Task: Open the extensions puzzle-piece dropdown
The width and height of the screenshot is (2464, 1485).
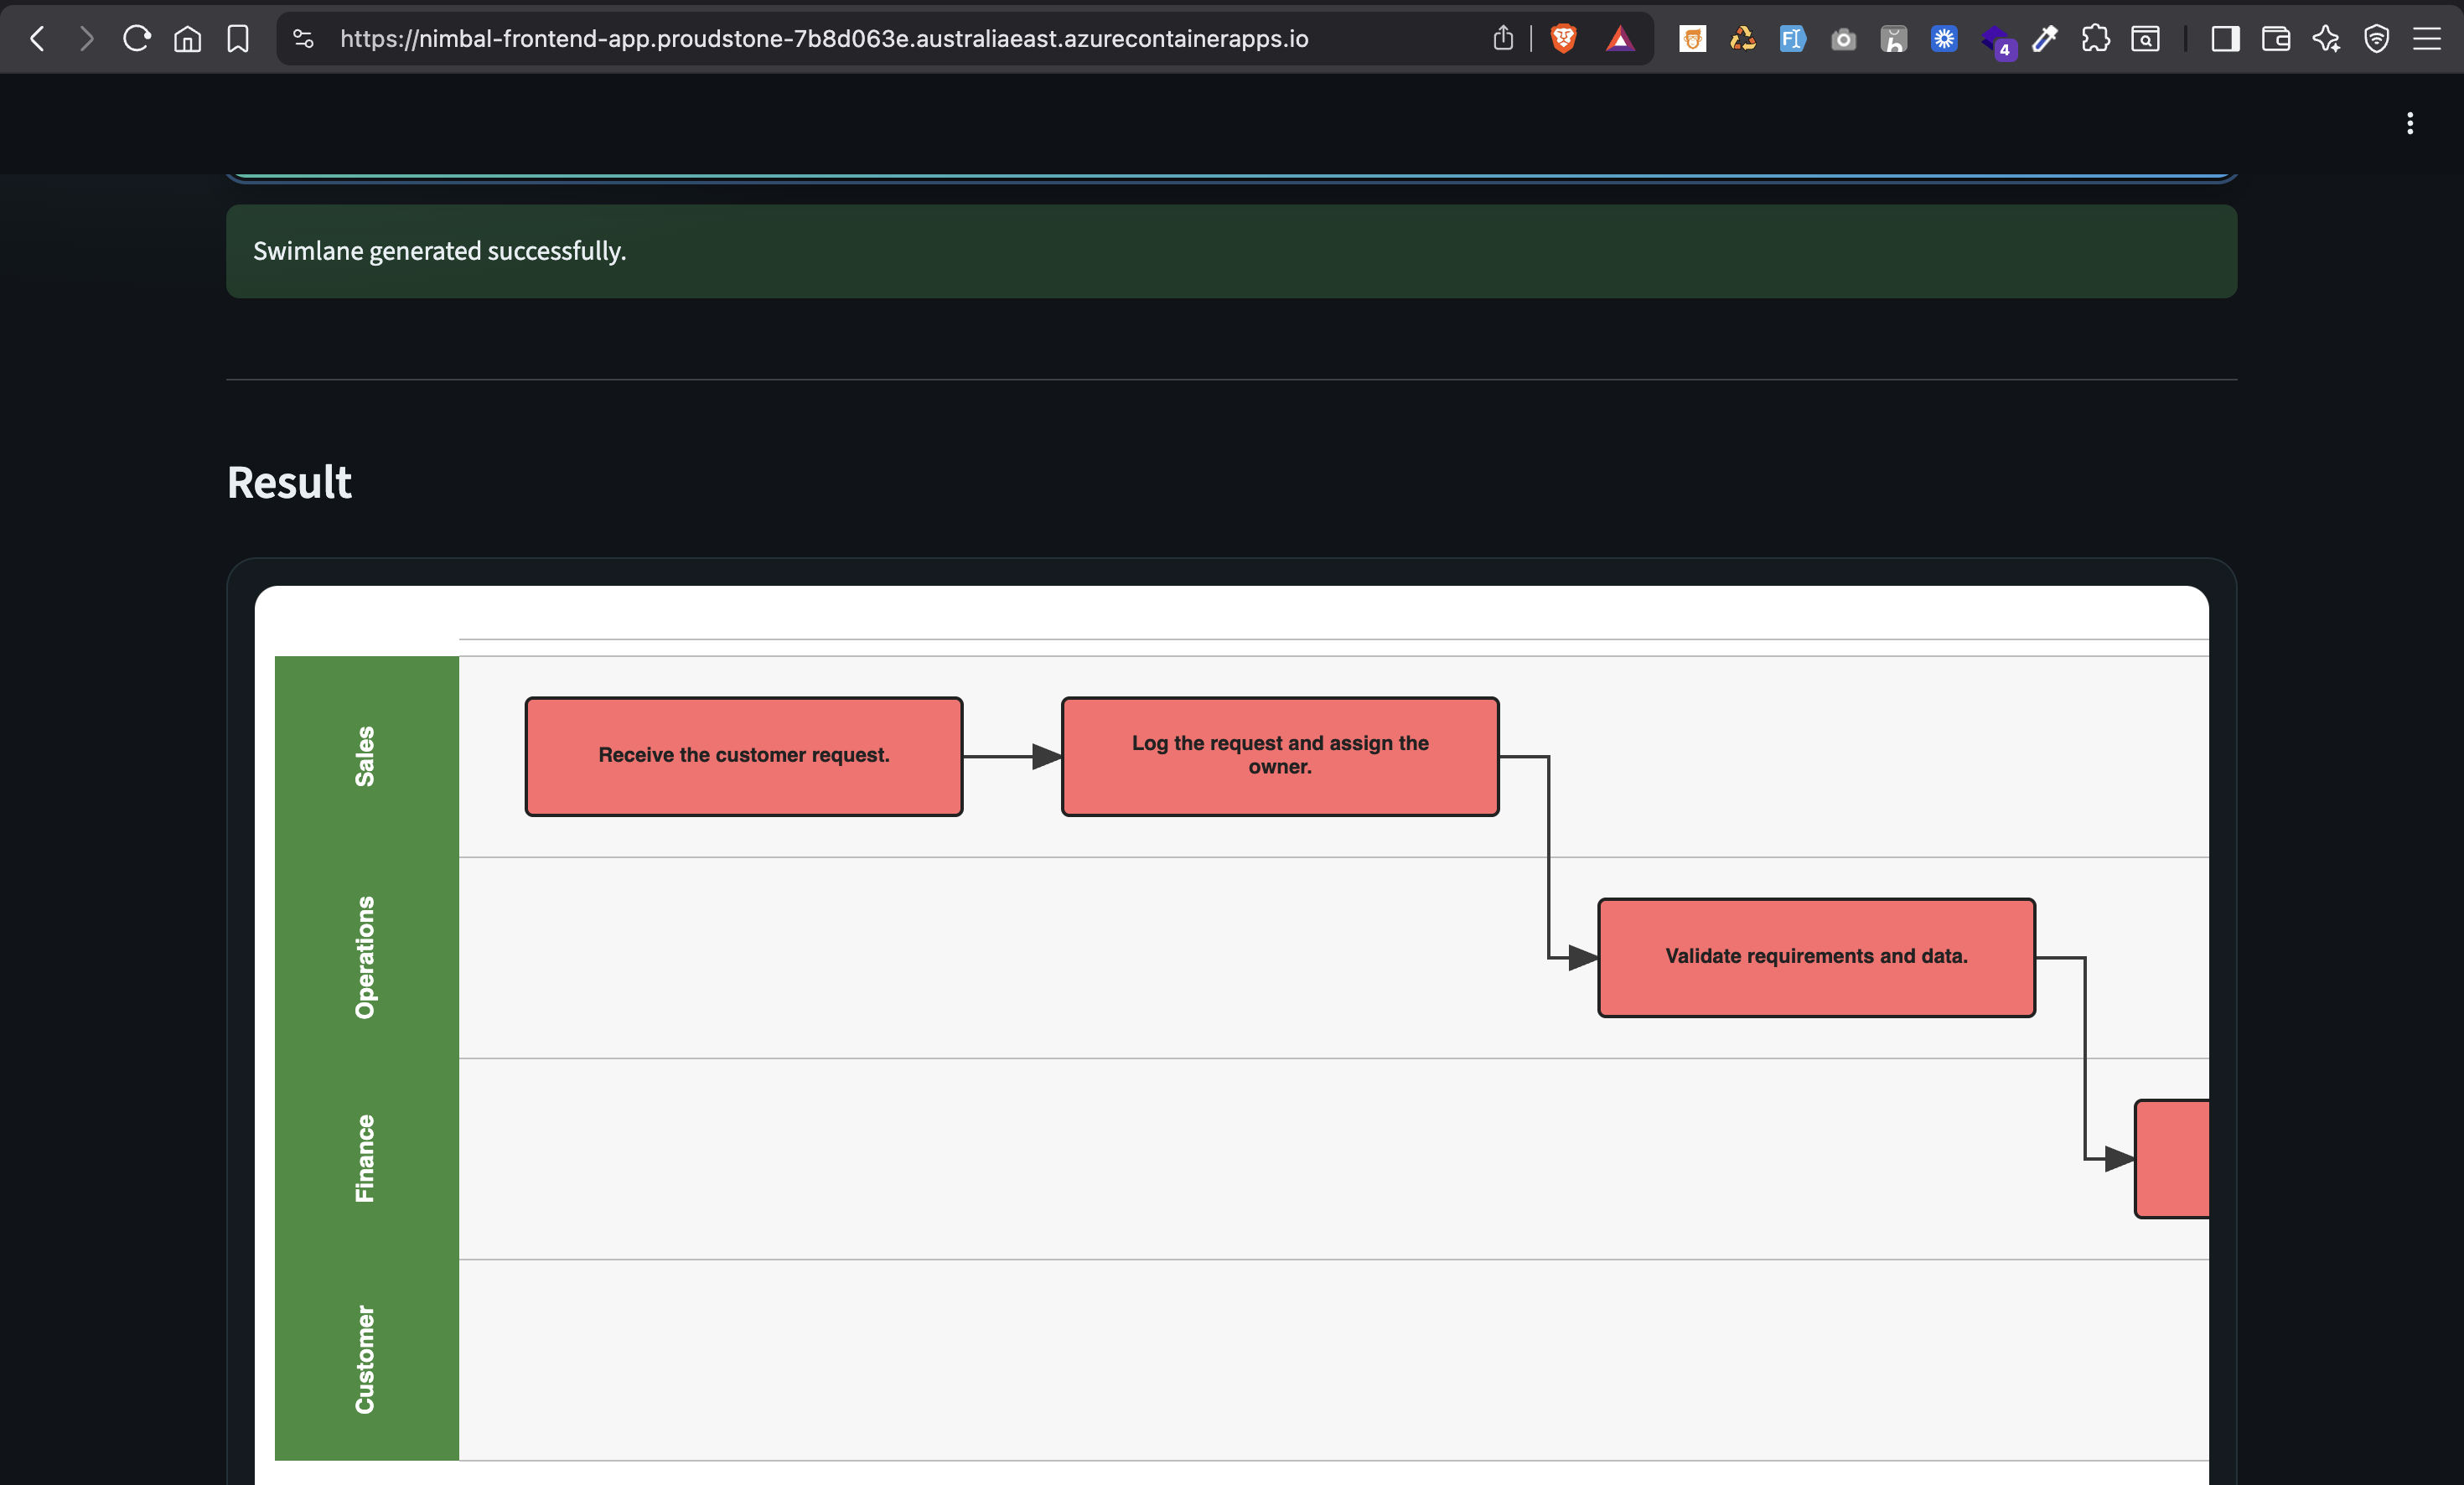Action: click(x=2094, y=38)
